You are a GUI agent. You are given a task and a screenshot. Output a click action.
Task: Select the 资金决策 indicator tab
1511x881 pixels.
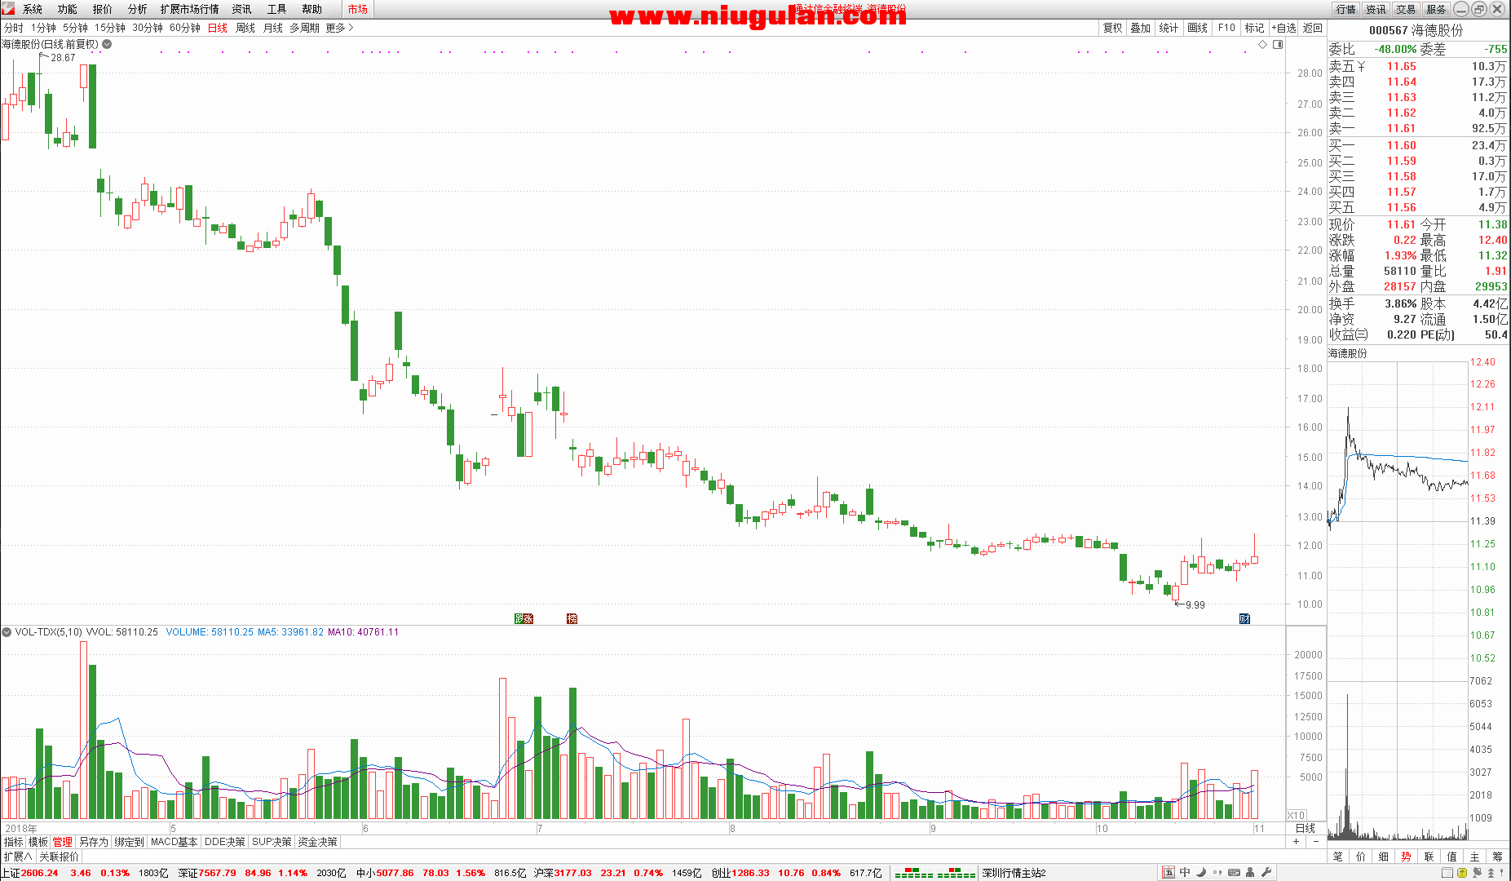coord(318,842)
